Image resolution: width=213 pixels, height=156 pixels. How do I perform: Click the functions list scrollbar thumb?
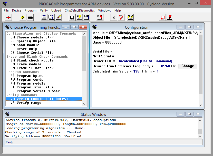[x=84, y=53]
